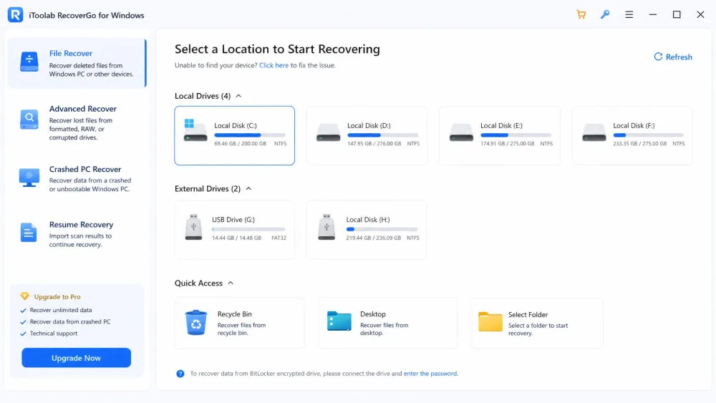Select the 'Local Disk (F:)' label
The width and height of the screenshot is (716, 403).
634,125
